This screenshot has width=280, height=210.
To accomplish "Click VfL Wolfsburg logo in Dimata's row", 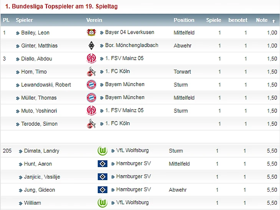I will [x=102, y=151].
